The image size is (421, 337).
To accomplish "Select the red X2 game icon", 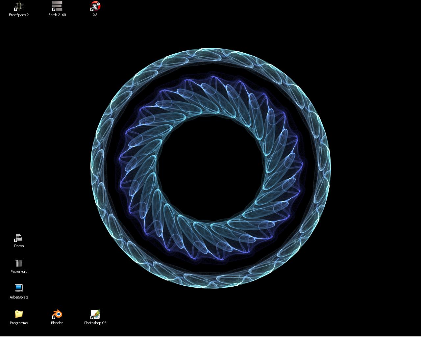I will (95, 6).
